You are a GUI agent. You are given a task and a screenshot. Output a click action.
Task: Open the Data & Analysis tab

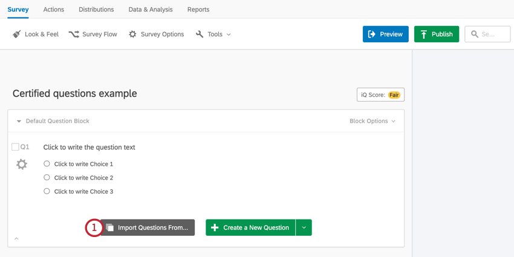tap(151, 10)
